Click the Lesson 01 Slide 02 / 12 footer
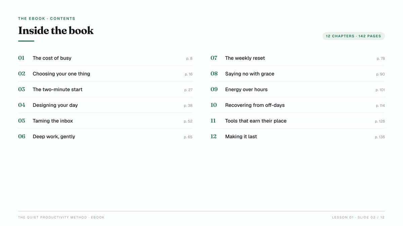This screenshot has width=403, height=226. point(358,217)
